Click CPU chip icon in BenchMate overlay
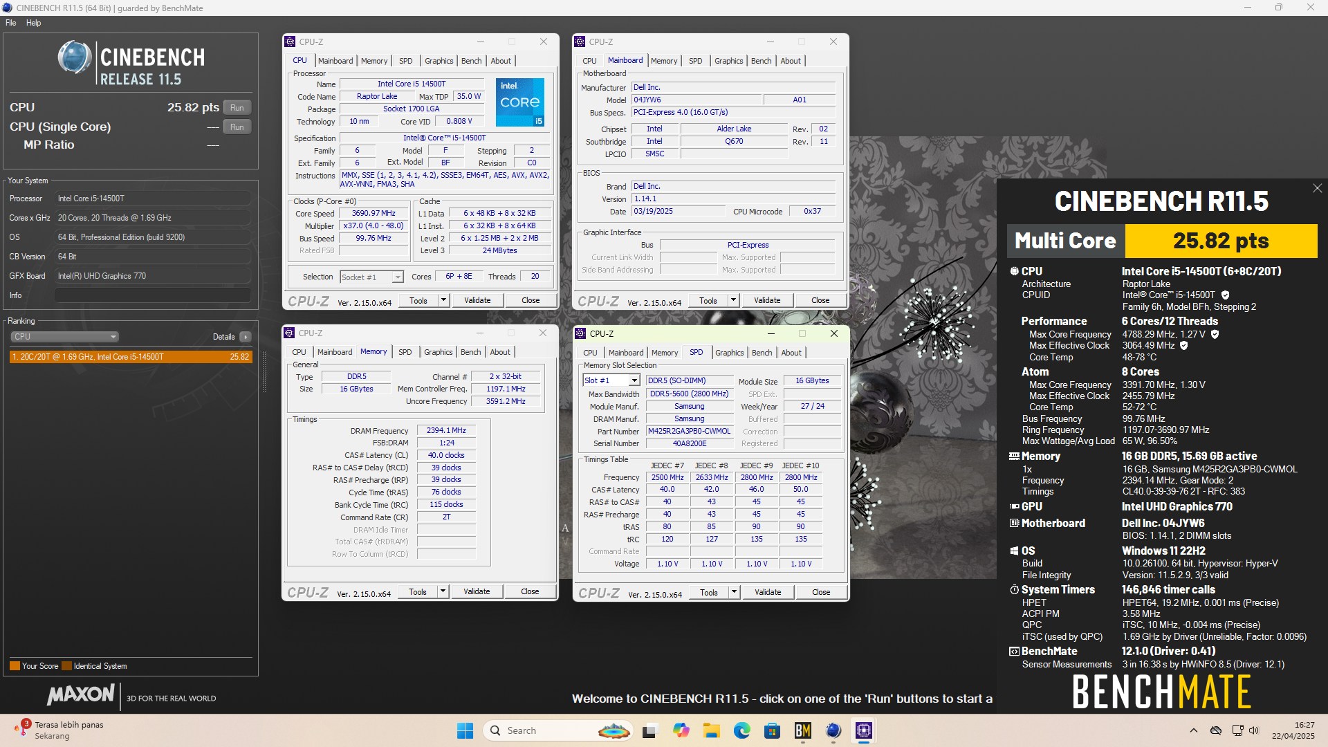This screenshot has height=747, width=1328. click(x=1014, y=271)
